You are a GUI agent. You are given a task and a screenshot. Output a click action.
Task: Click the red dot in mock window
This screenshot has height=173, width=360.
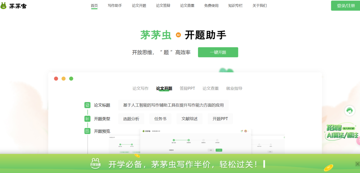tap(56, 79)
